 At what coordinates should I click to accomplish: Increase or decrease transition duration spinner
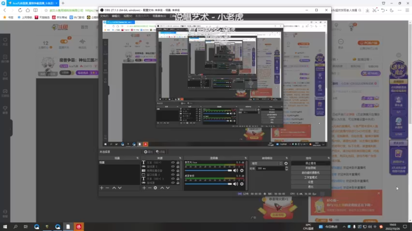click(286, 168)
